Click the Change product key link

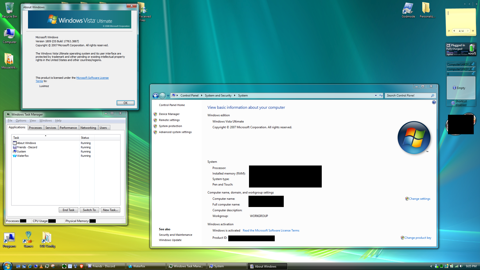click(418, 238)
